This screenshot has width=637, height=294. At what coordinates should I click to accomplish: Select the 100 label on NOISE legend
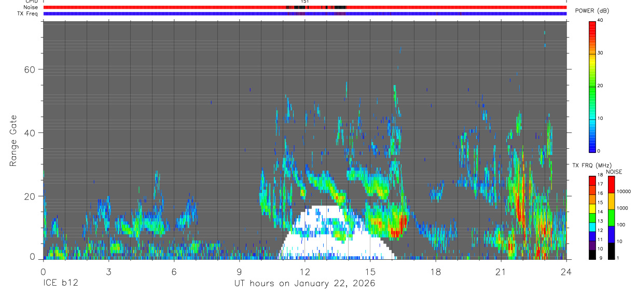(621, 225)
